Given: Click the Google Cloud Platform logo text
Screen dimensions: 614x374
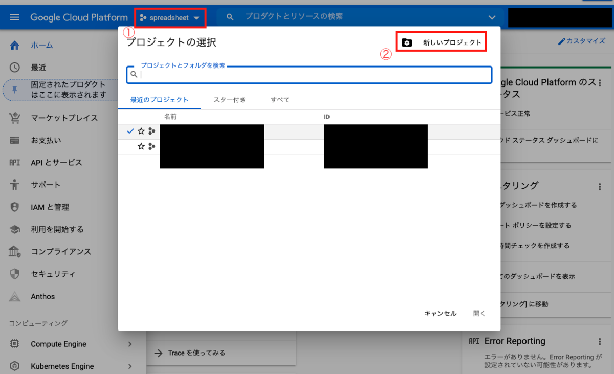Looking at the screenshot, I should pos(79,17).
